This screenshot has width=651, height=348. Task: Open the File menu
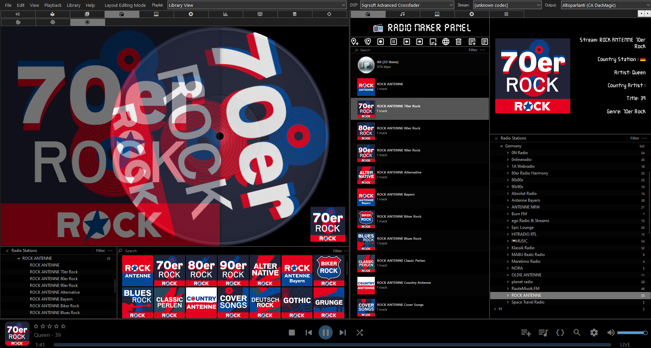pyautogui.click(x=8, y=5)
